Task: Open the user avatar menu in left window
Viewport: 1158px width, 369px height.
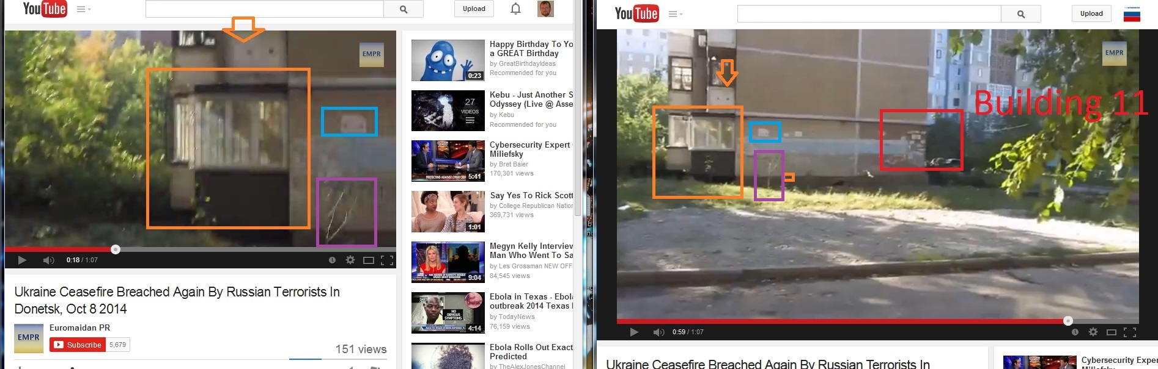Action: click(x=545, y=9)
